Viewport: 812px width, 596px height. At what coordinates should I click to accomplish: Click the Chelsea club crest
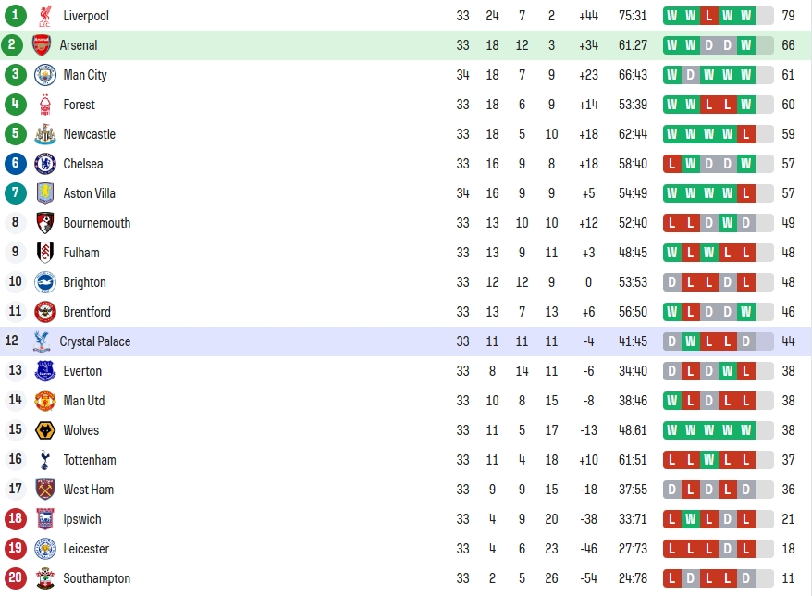(45, 164)
